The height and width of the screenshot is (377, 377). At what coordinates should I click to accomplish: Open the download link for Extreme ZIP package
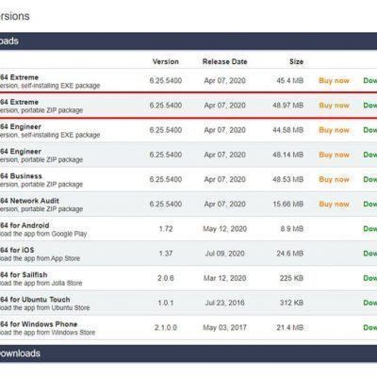pos(370,106)
